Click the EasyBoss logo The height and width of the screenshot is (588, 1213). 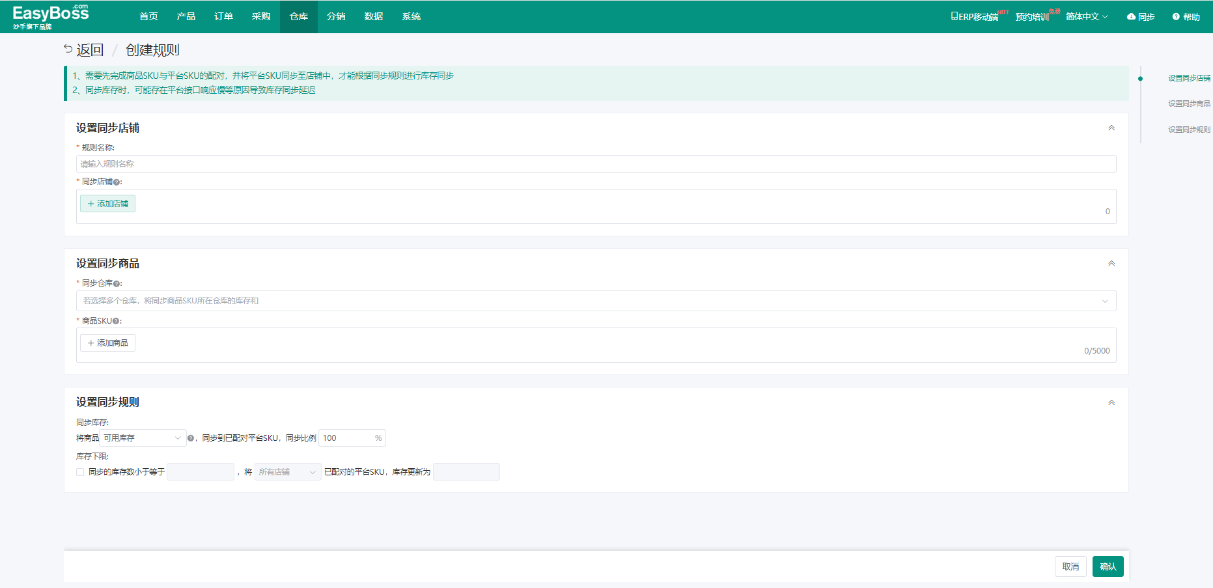coord(50,17)
